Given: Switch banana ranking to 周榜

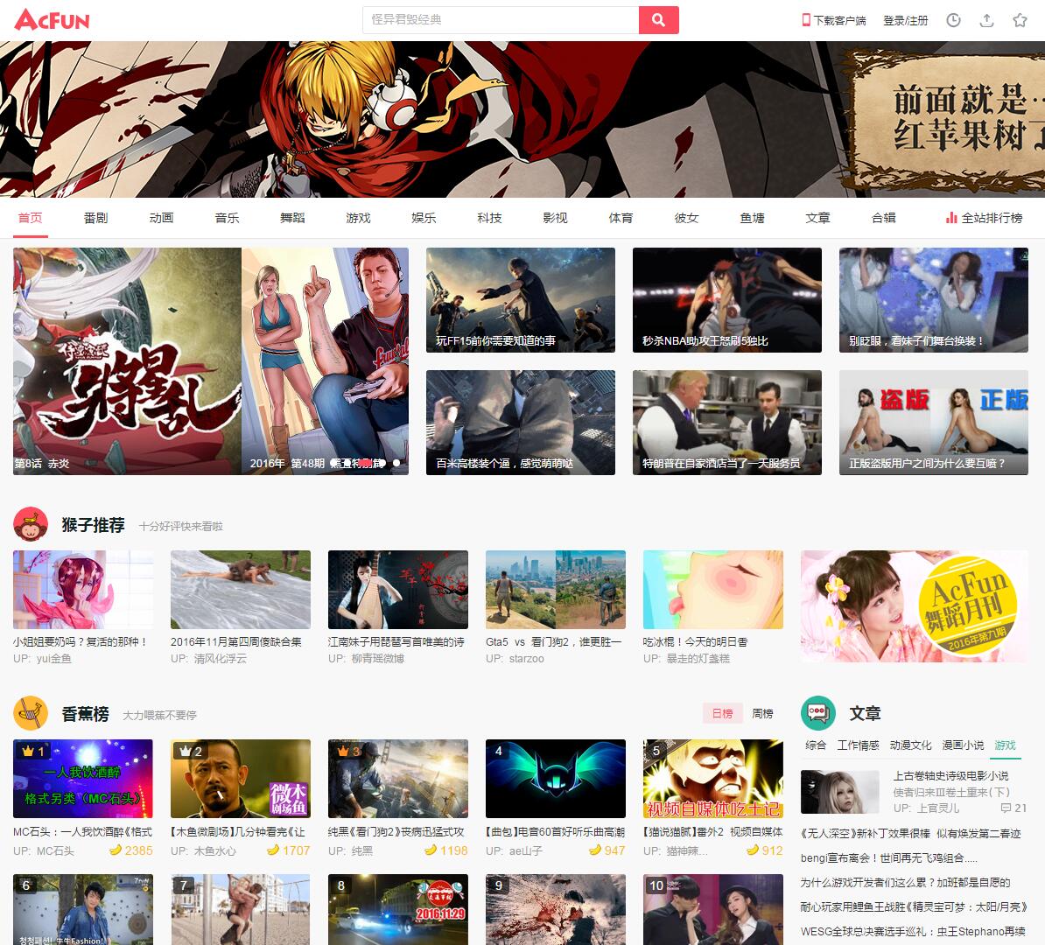Looking at the screenshot, I should point(762,714).
